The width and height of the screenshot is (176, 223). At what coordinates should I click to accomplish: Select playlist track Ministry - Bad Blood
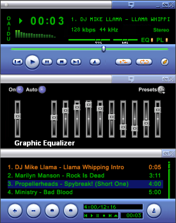[85, 192]
